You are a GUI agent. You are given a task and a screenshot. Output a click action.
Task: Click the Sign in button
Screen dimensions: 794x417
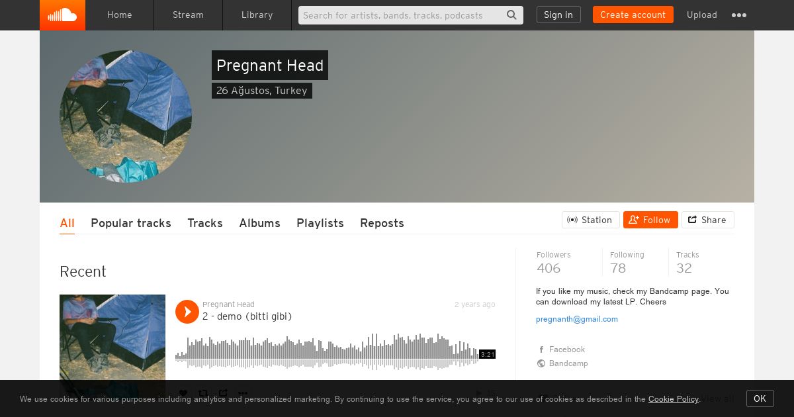pos(558,15)
